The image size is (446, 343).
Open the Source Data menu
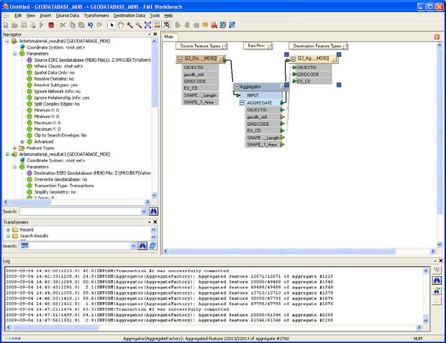click(68, 16)
